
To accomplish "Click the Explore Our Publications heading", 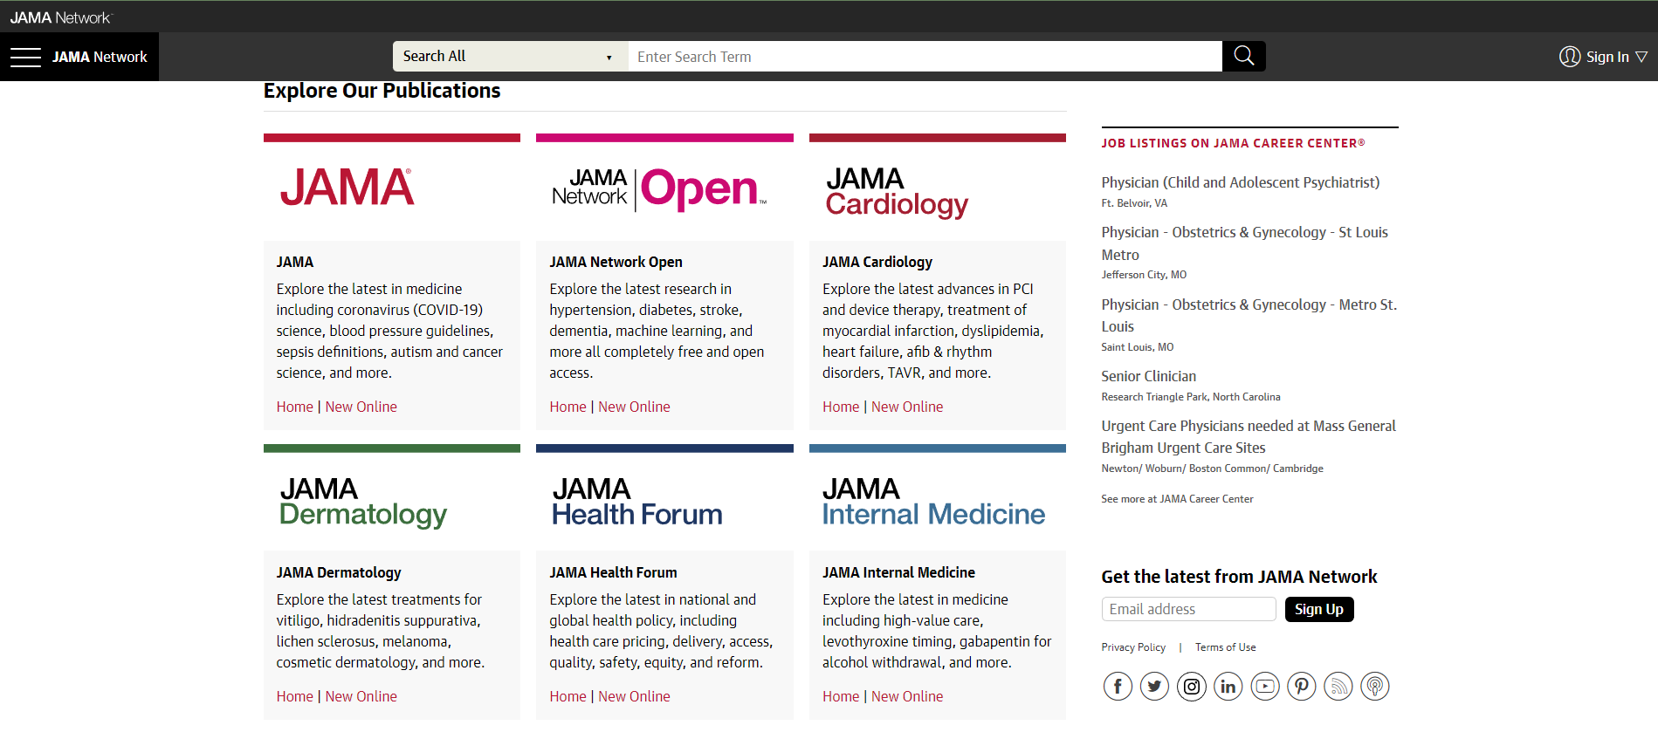I will tap(382, 91).
